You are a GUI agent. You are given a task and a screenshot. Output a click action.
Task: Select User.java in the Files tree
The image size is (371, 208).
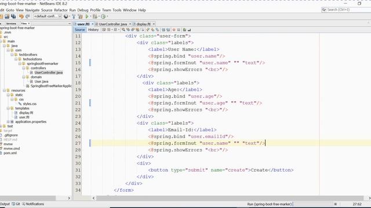click(x=41, y=81)
